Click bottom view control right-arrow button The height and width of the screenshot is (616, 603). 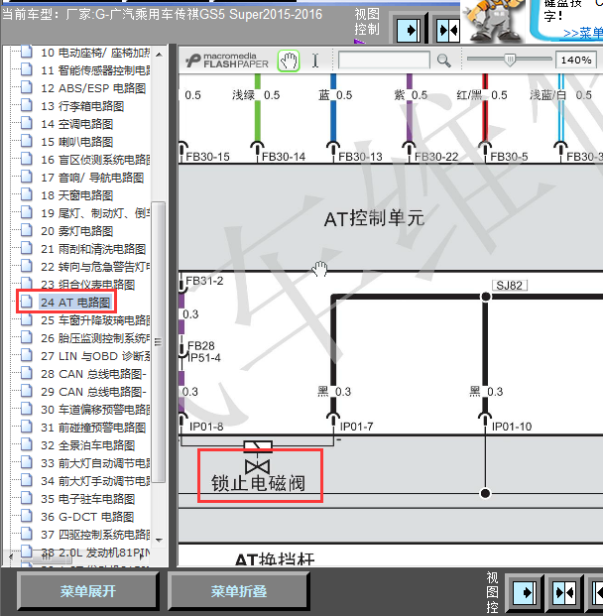(526, 591)
